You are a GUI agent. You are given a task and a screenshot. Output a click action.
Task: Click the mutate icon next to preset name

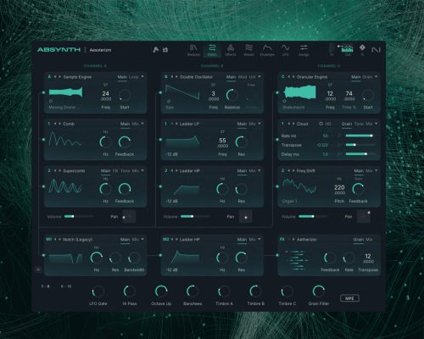[155, 50]
